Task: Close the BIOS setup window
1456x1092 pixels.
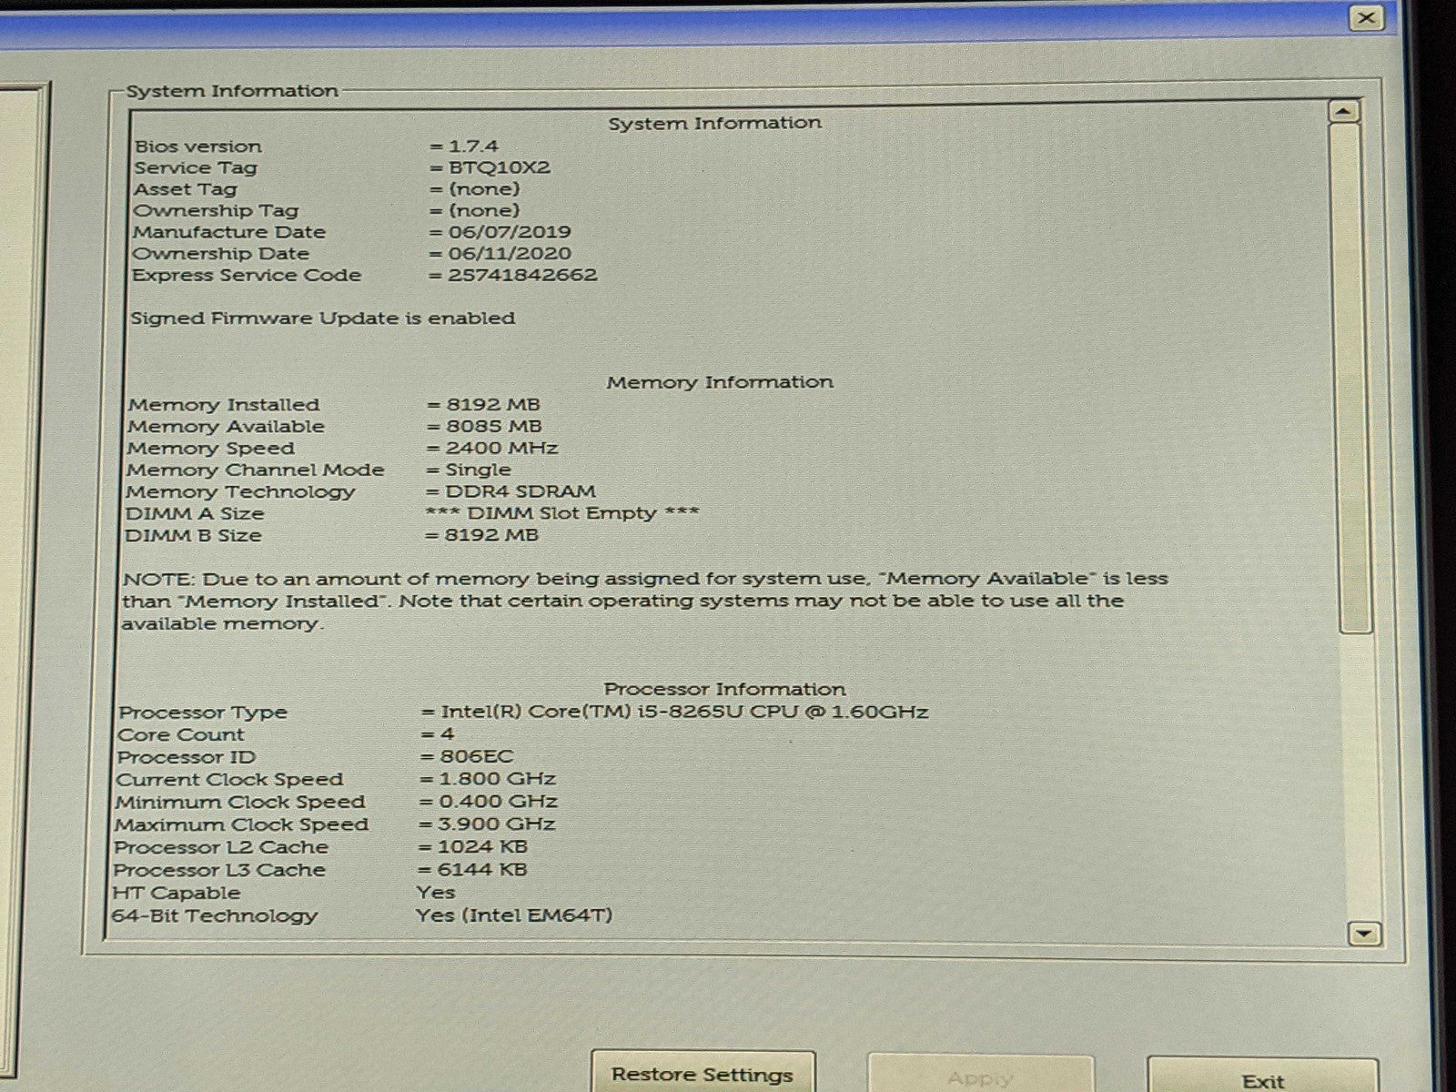Action: click(1366, 17)
